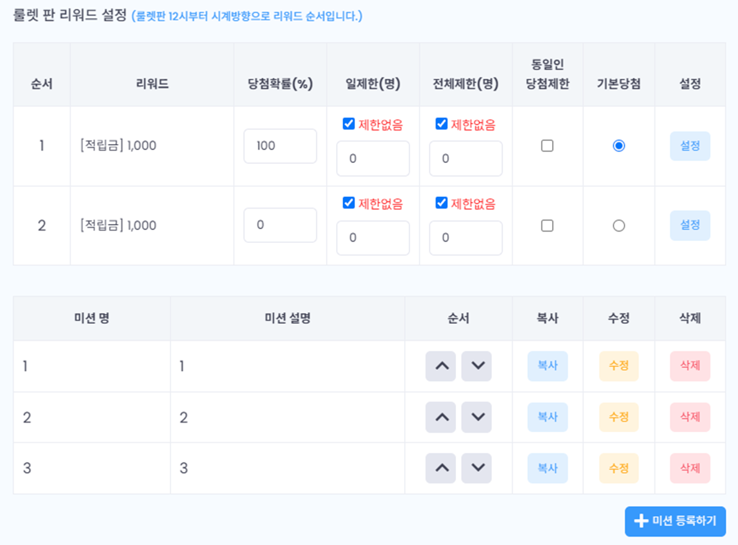This screenshot has width=738, height=545.
Task: Select reward 1 기본당첨 radio button
Action: pyautogui.click(x=619, y=146)
